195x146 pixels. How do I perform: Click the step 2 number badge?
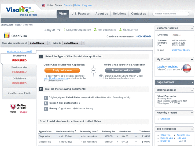click(41, 89)
